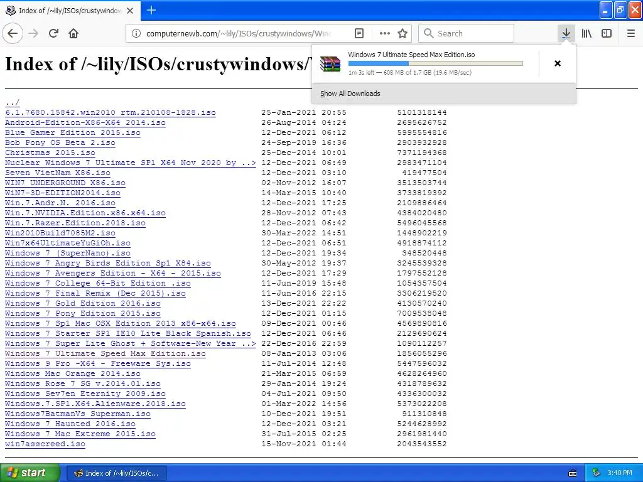Image resolution: width=643 pixels, height=482 pixels.
Task: Open the parent directory ../ link
Action: coord(13,102)
